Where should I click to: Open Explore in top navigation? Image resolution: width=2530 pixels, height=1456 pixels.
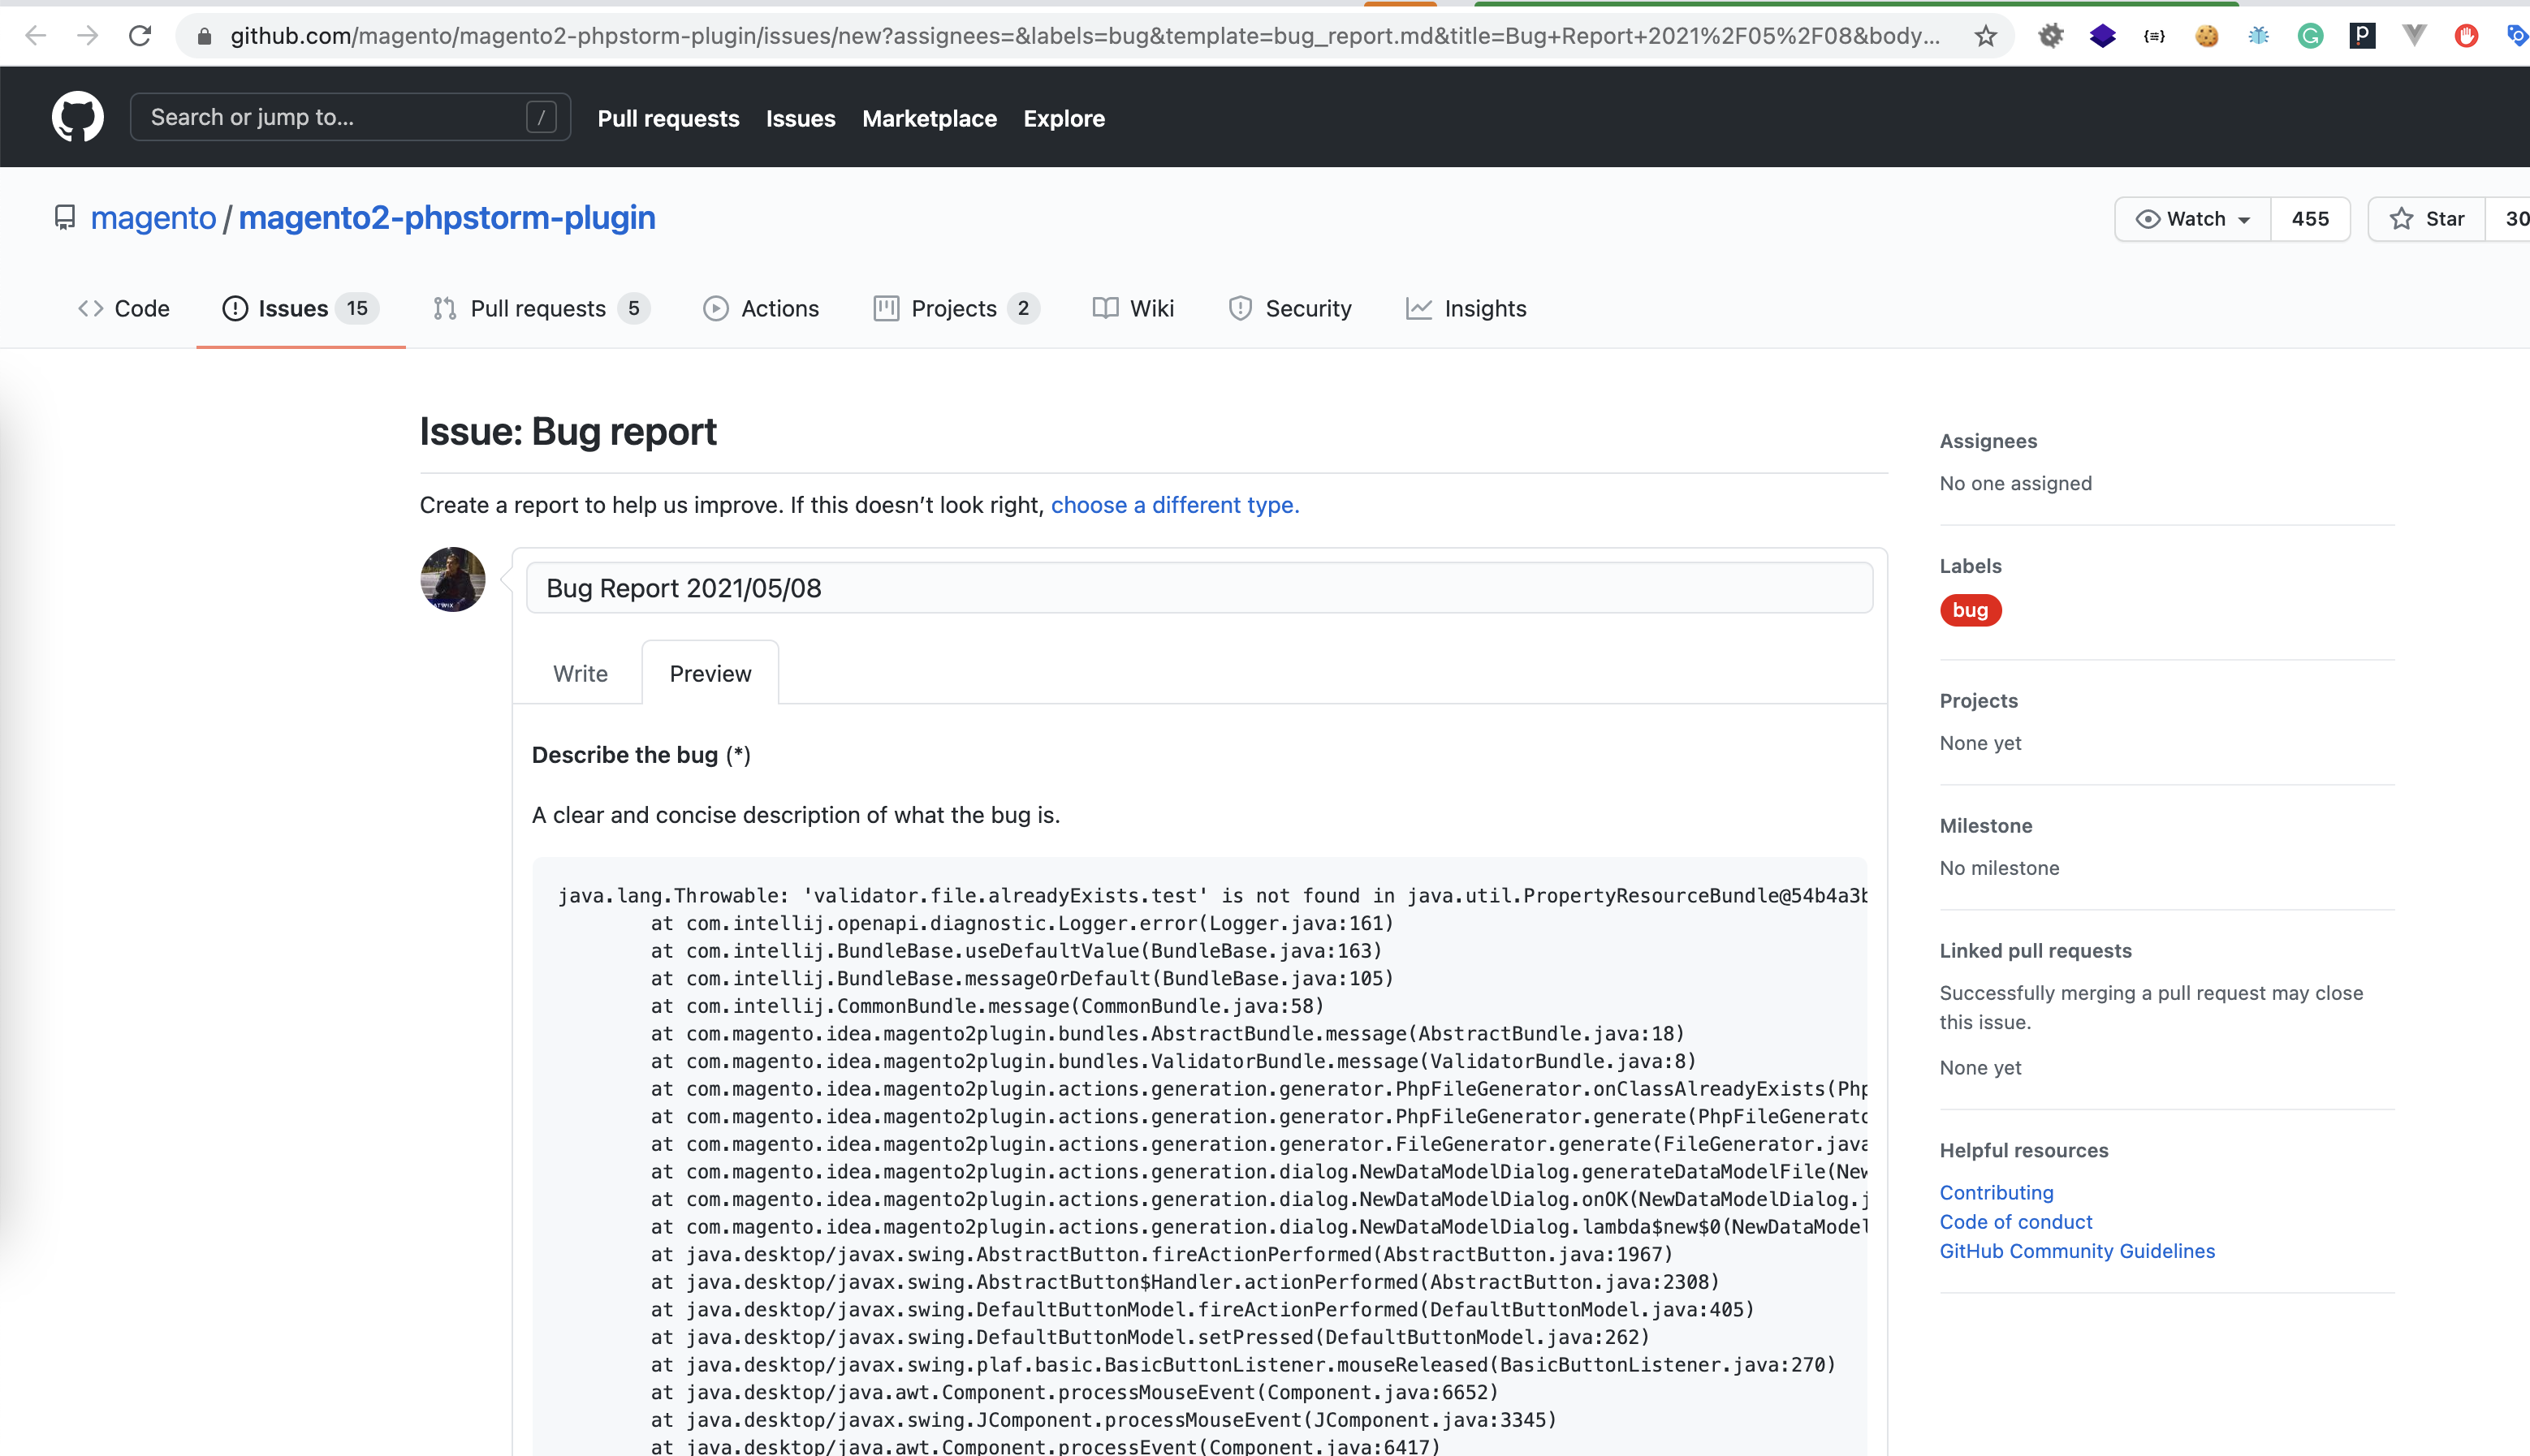pos(1064,118)
